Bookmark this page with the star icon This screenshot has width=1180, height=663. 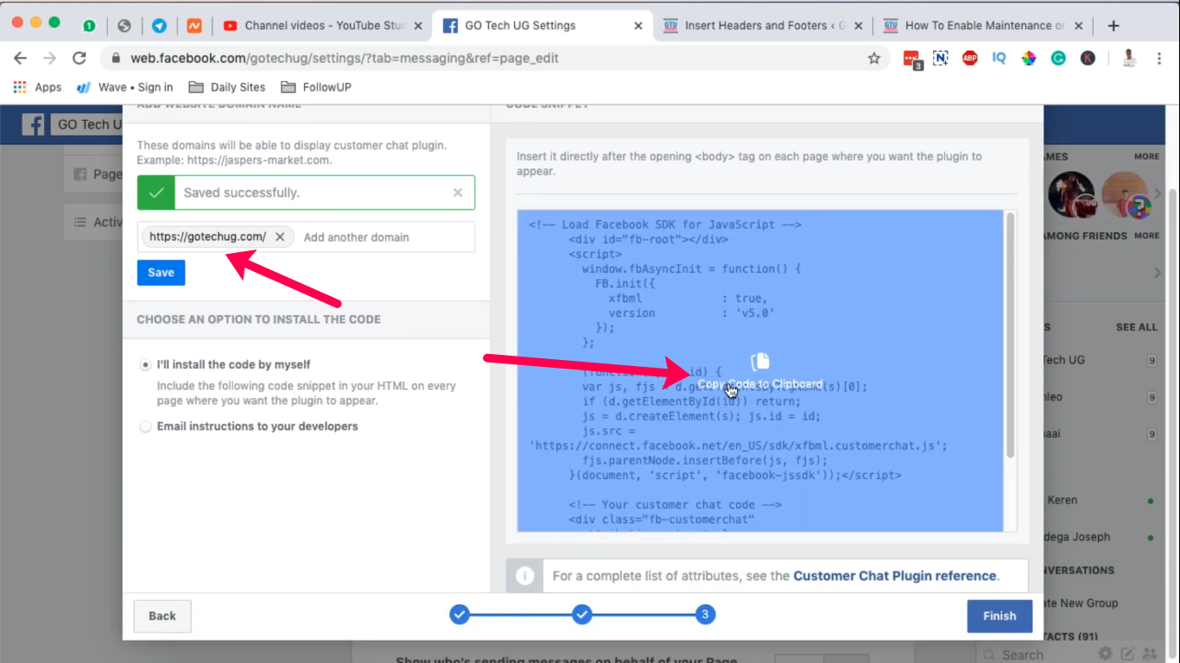[x=874, y=59]
